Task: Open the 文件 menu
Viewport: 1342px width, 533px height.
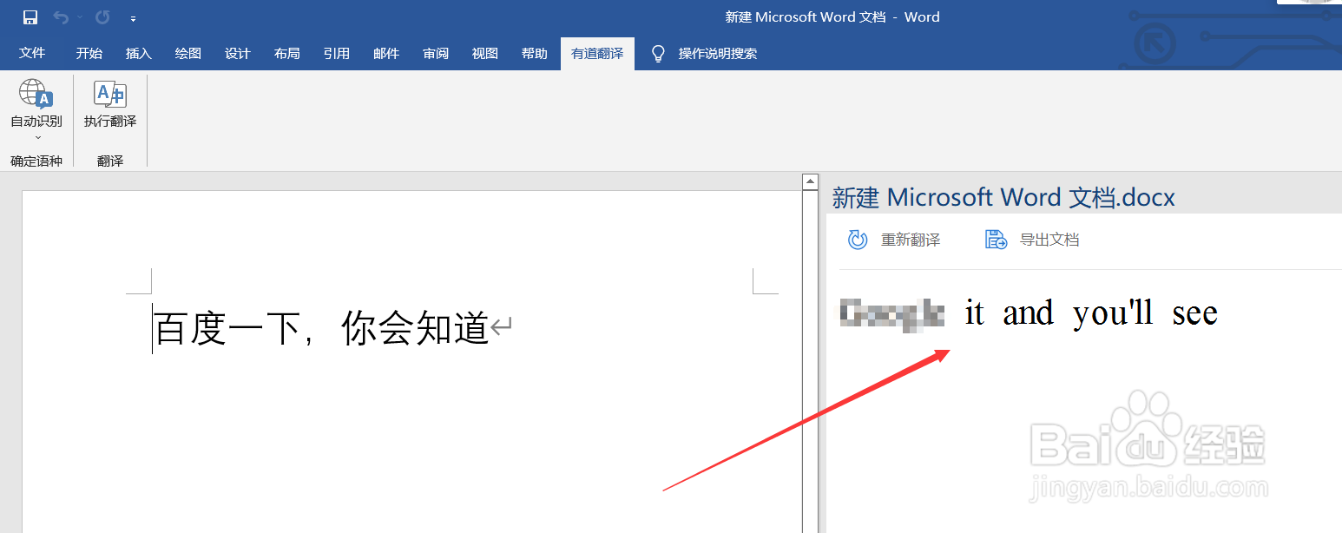Action: pyautogui.click(x=32, y=53)
